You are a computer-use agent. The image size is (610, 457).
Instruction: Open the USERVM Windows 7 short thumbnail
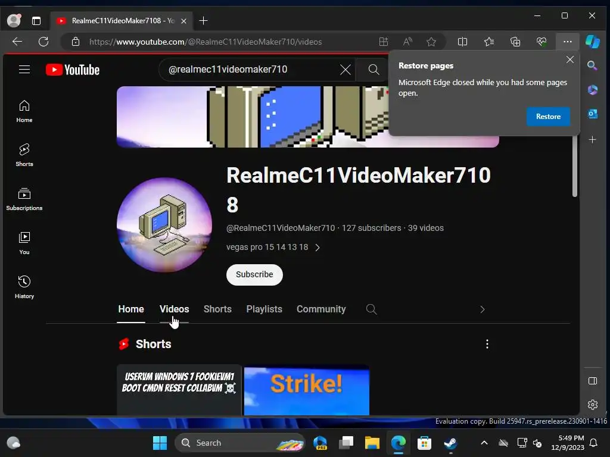point(179,390)
